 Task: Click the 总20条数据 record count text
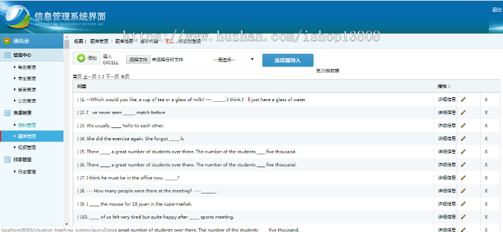[327, 71]
